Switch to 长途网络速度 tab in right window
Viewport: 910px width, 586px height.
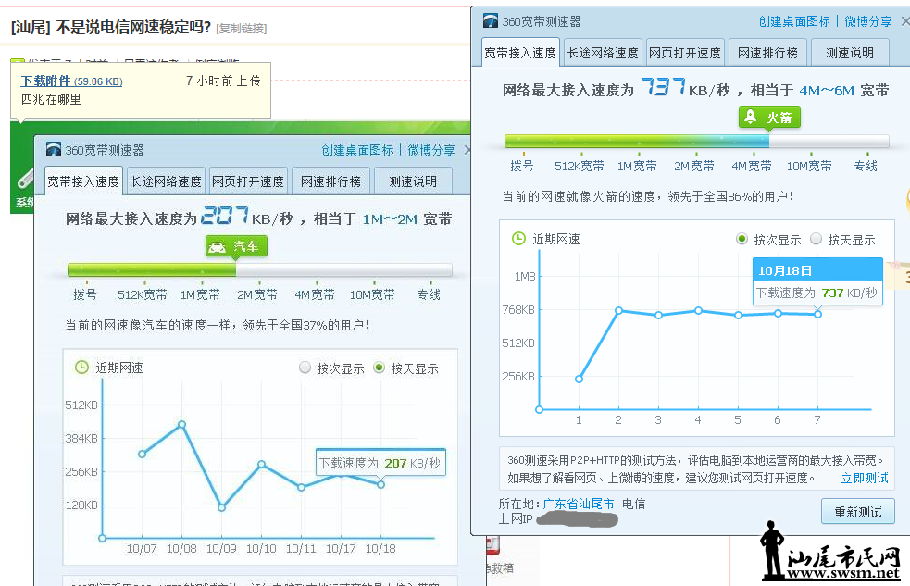pyautogui.click(x=603, y=53)
